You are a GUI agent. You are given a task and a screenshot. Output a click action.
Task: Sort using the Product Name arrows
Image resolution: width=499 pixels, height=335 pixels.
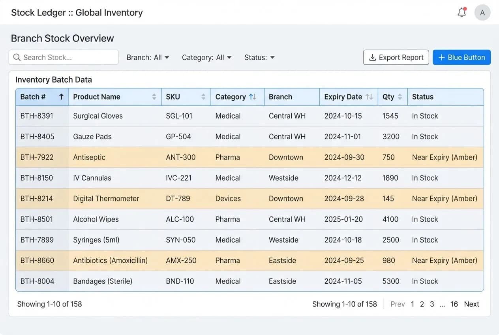click(154, 97)
